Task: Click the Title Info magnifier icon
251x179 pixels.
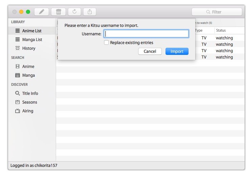Action: pos(18,93)
